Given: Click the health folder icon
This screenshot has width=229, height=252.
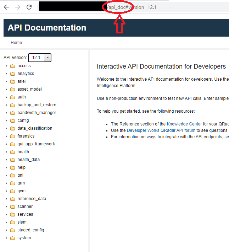Looking at the screenshot, I should (x=12, y=152).
